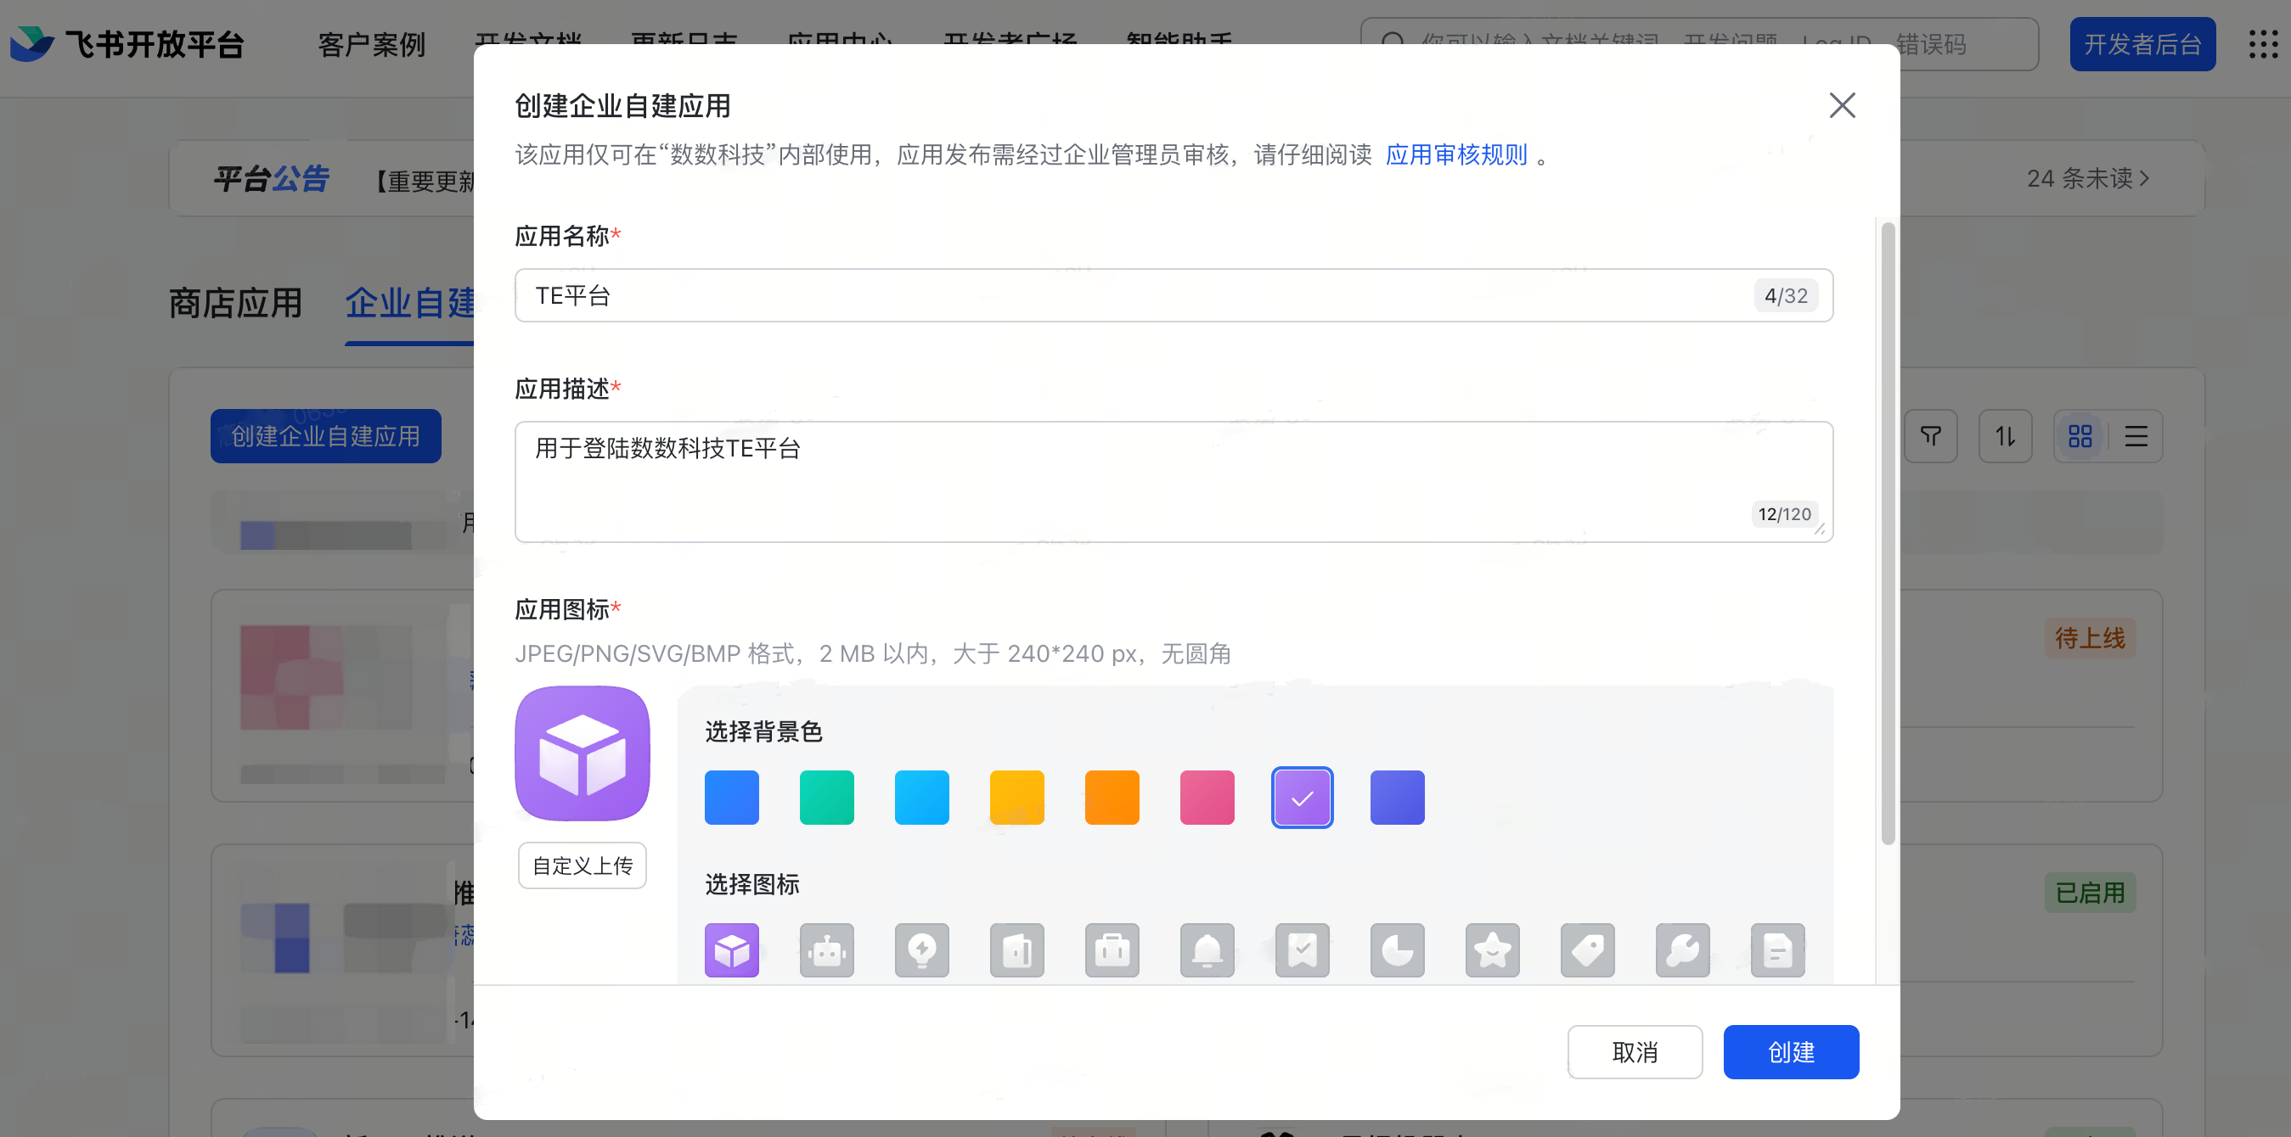Pick the pink background color

[1207, 798]
